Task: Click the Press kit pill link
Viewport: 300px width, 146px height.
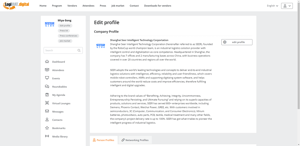Action: pyautogui.click(x=64, y=31)
